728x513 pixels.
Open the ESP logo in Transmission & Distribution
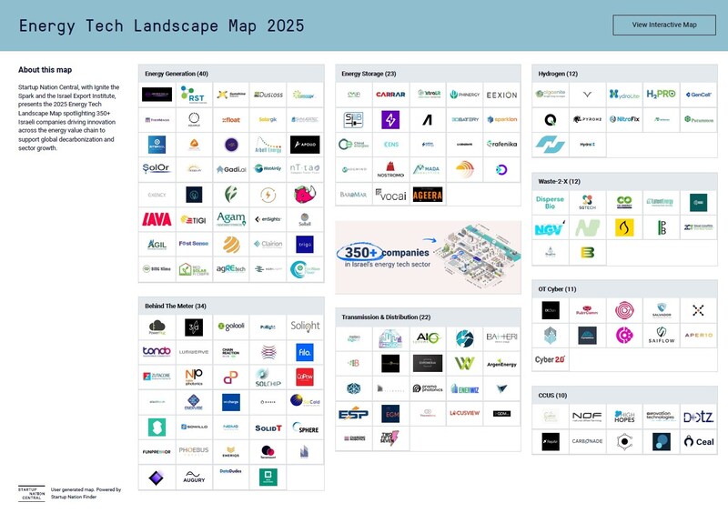click(x=353, y=414)
